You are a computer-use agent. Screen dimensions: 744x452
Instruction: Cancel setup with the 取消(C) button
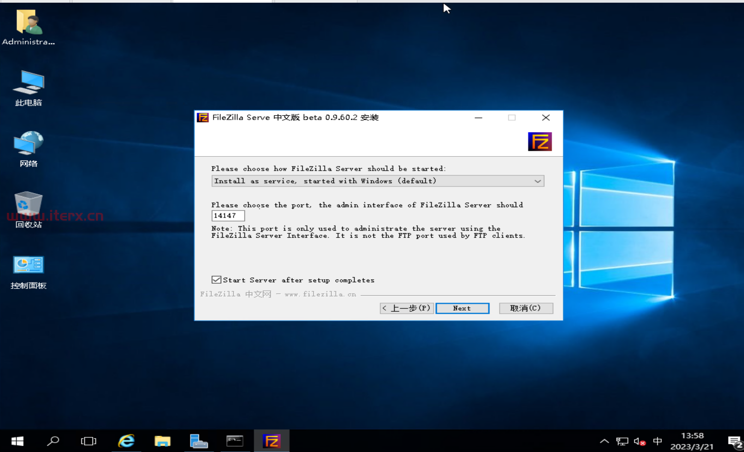click(526, 308)
